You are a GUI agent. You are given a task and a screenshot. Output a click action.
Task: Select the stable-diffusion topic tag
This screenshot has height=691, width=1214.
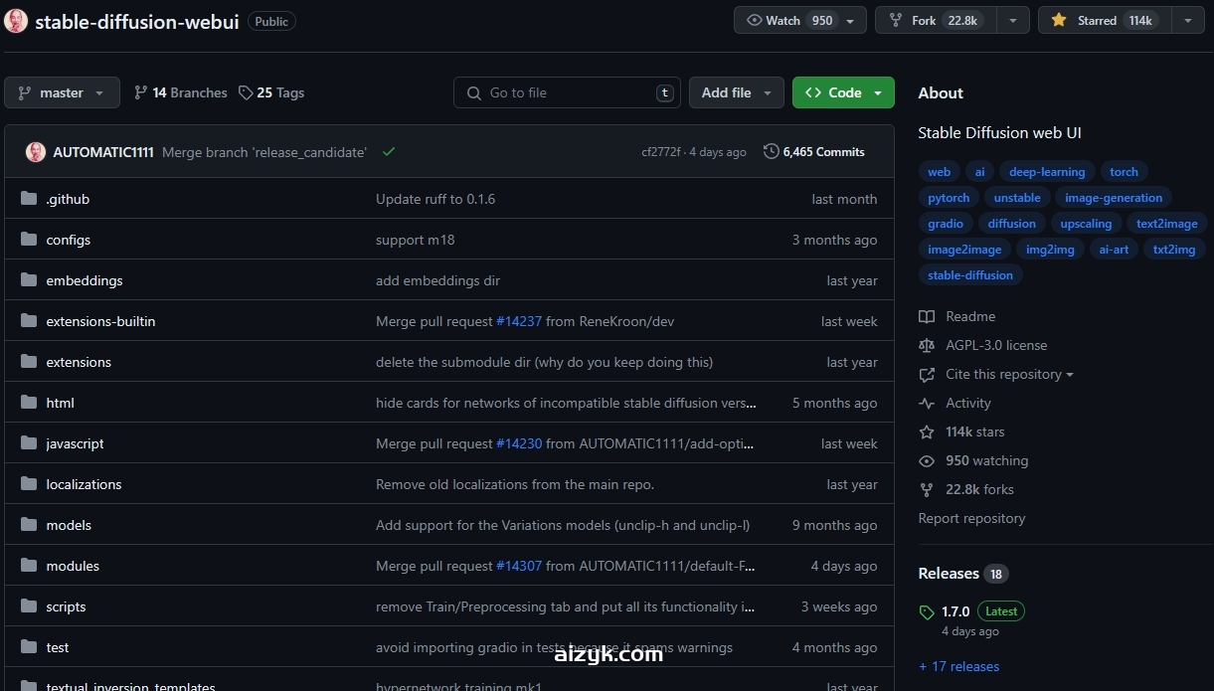click(x=969, y=275)
